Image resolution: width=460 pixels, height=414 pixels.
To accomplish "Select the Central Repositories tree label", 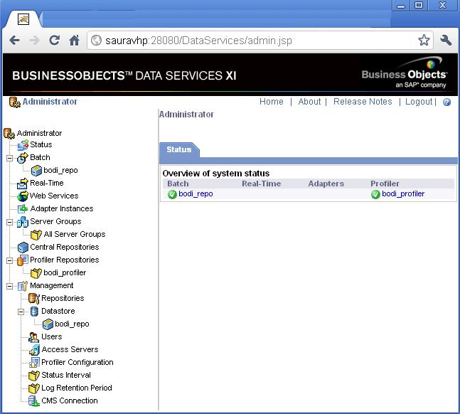I will click(x=64, y=247).
